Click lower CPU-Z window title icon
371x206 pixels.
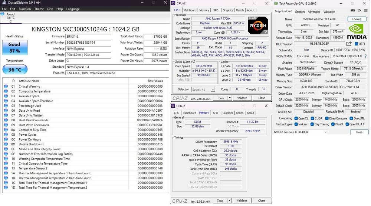[x=173, y=106]
